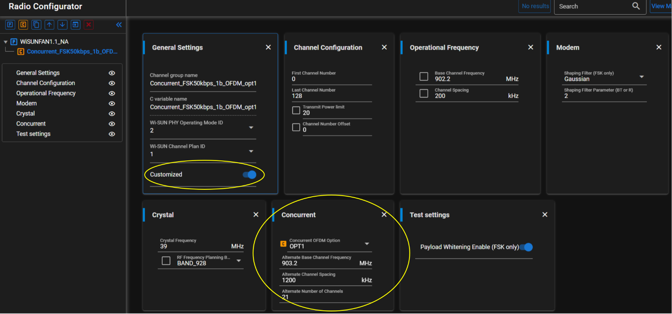
Task: Select General Settings in sidebar list
Action: click(38, 73)
